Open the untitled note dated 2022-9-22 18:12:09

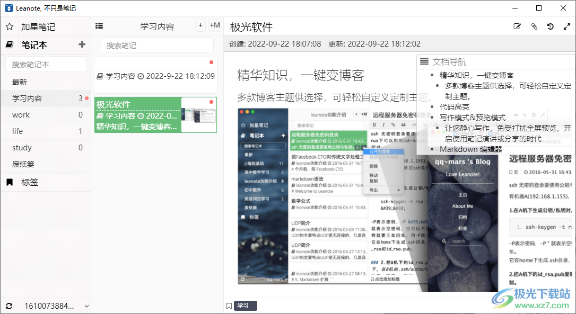click(156, 75)
